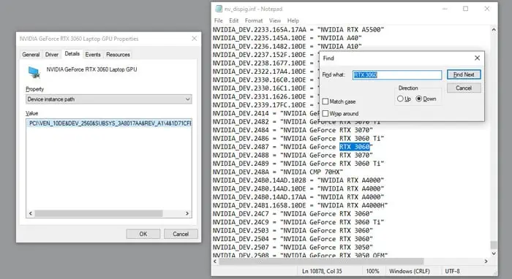
Task: Click Notepad vertical scrollbar up arrow
Action: [494, 30]
